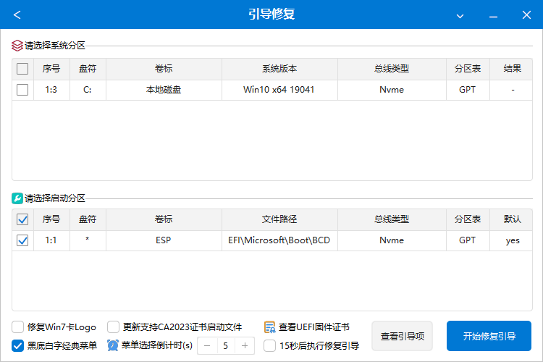
Task: Enable 更新支持CA2023证书启动文件 option
Action: click(x=113, y=327)
